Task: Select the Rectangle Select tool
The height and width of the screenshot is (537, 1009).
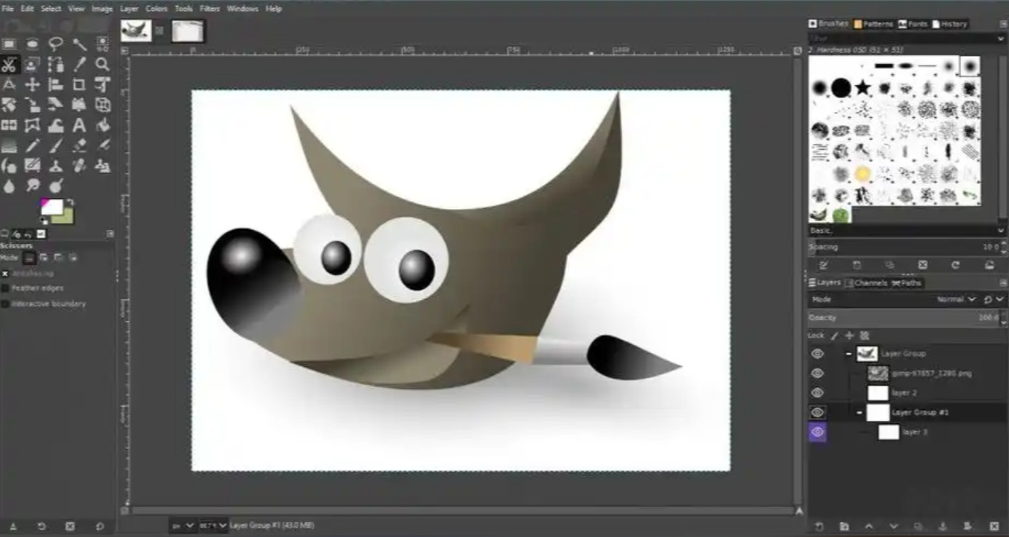Action: [9, 44]
